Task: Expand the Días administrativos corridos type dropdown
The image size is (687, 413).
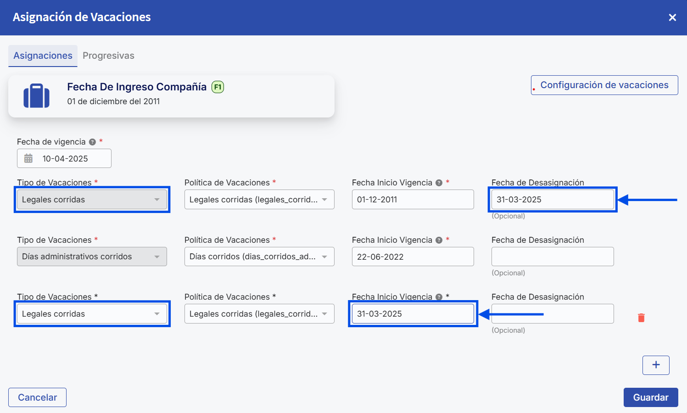Action: pos(92,257)
